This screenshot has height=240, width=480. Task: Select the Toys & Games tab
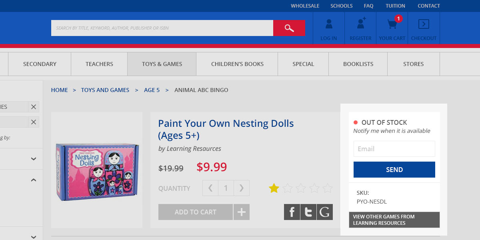[162, 64]
